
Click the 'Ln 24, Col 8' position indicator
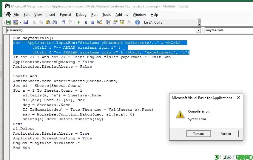pos(153,22)
